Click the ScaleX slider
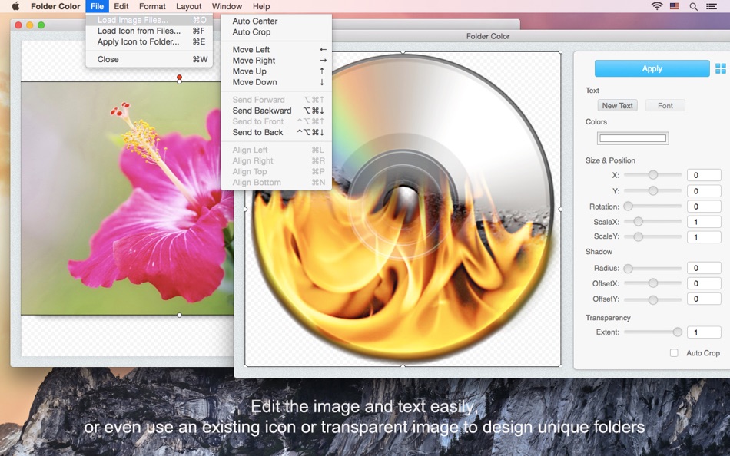The image size is (730, 456). [652, 222]
